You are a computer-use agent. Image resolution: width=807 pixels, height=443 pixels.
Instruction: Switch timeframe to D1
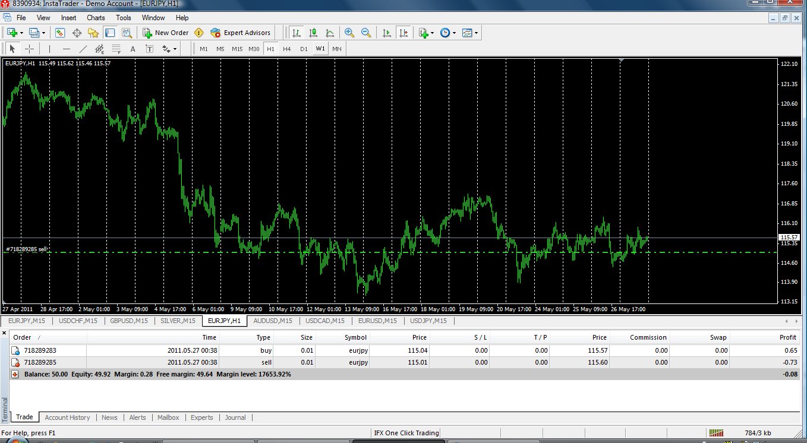tap(304, 49)
